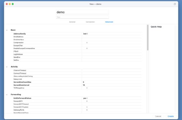This screenshot has height=120, width=182.
Task: Click the SendEnv value field
Action: pos(111,57)
